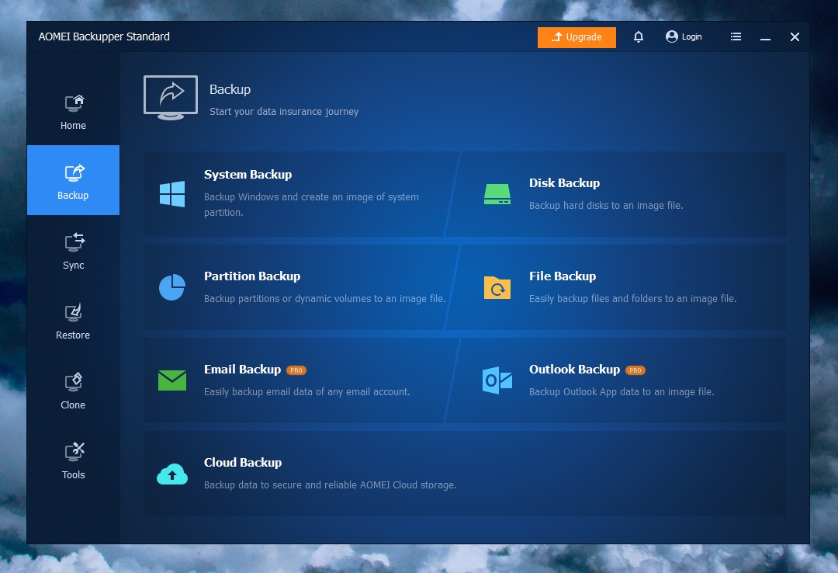Click the orange Upgrade button
Screen dimensions: 838x573
pyautogui.click(x=577, y=37)
